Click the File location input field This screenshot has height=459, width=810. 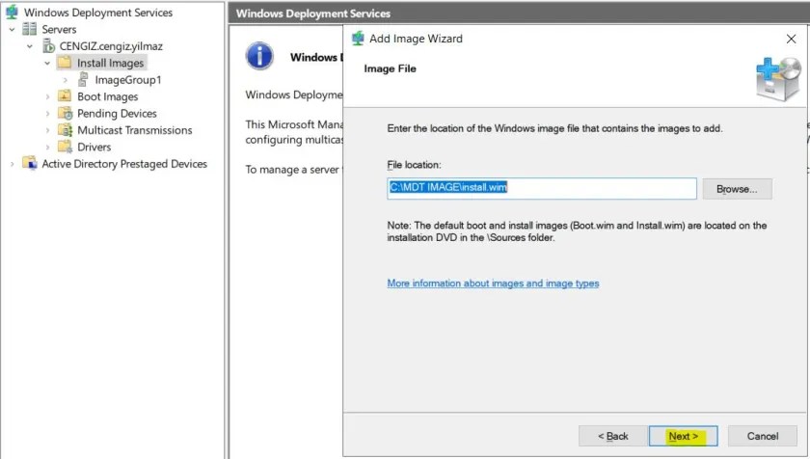coord(541,188)
